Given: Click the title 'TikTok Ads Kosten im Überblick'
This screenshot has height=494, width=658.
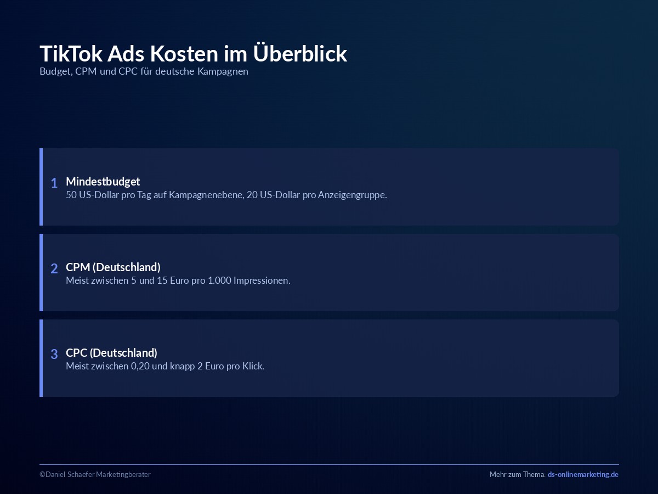Looking at the screenshot, I should [x=194, y=54].
